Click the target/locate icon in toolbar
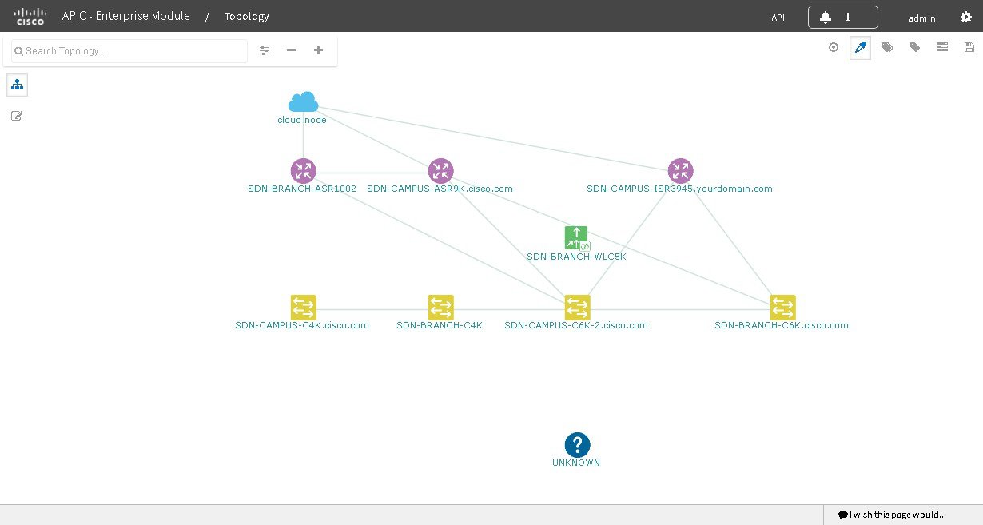 click(x=834, y=47)
